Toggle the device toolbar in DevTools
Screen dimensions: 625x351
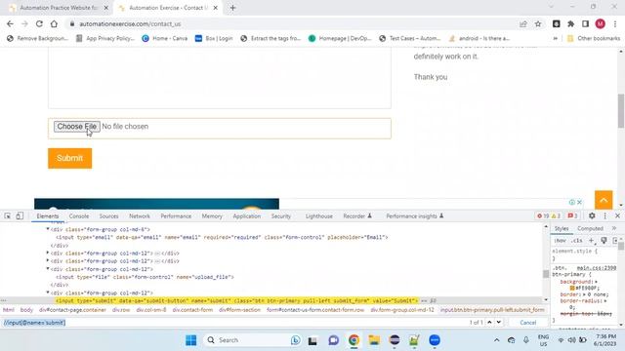pyautogui.click(x=20, y=215)
